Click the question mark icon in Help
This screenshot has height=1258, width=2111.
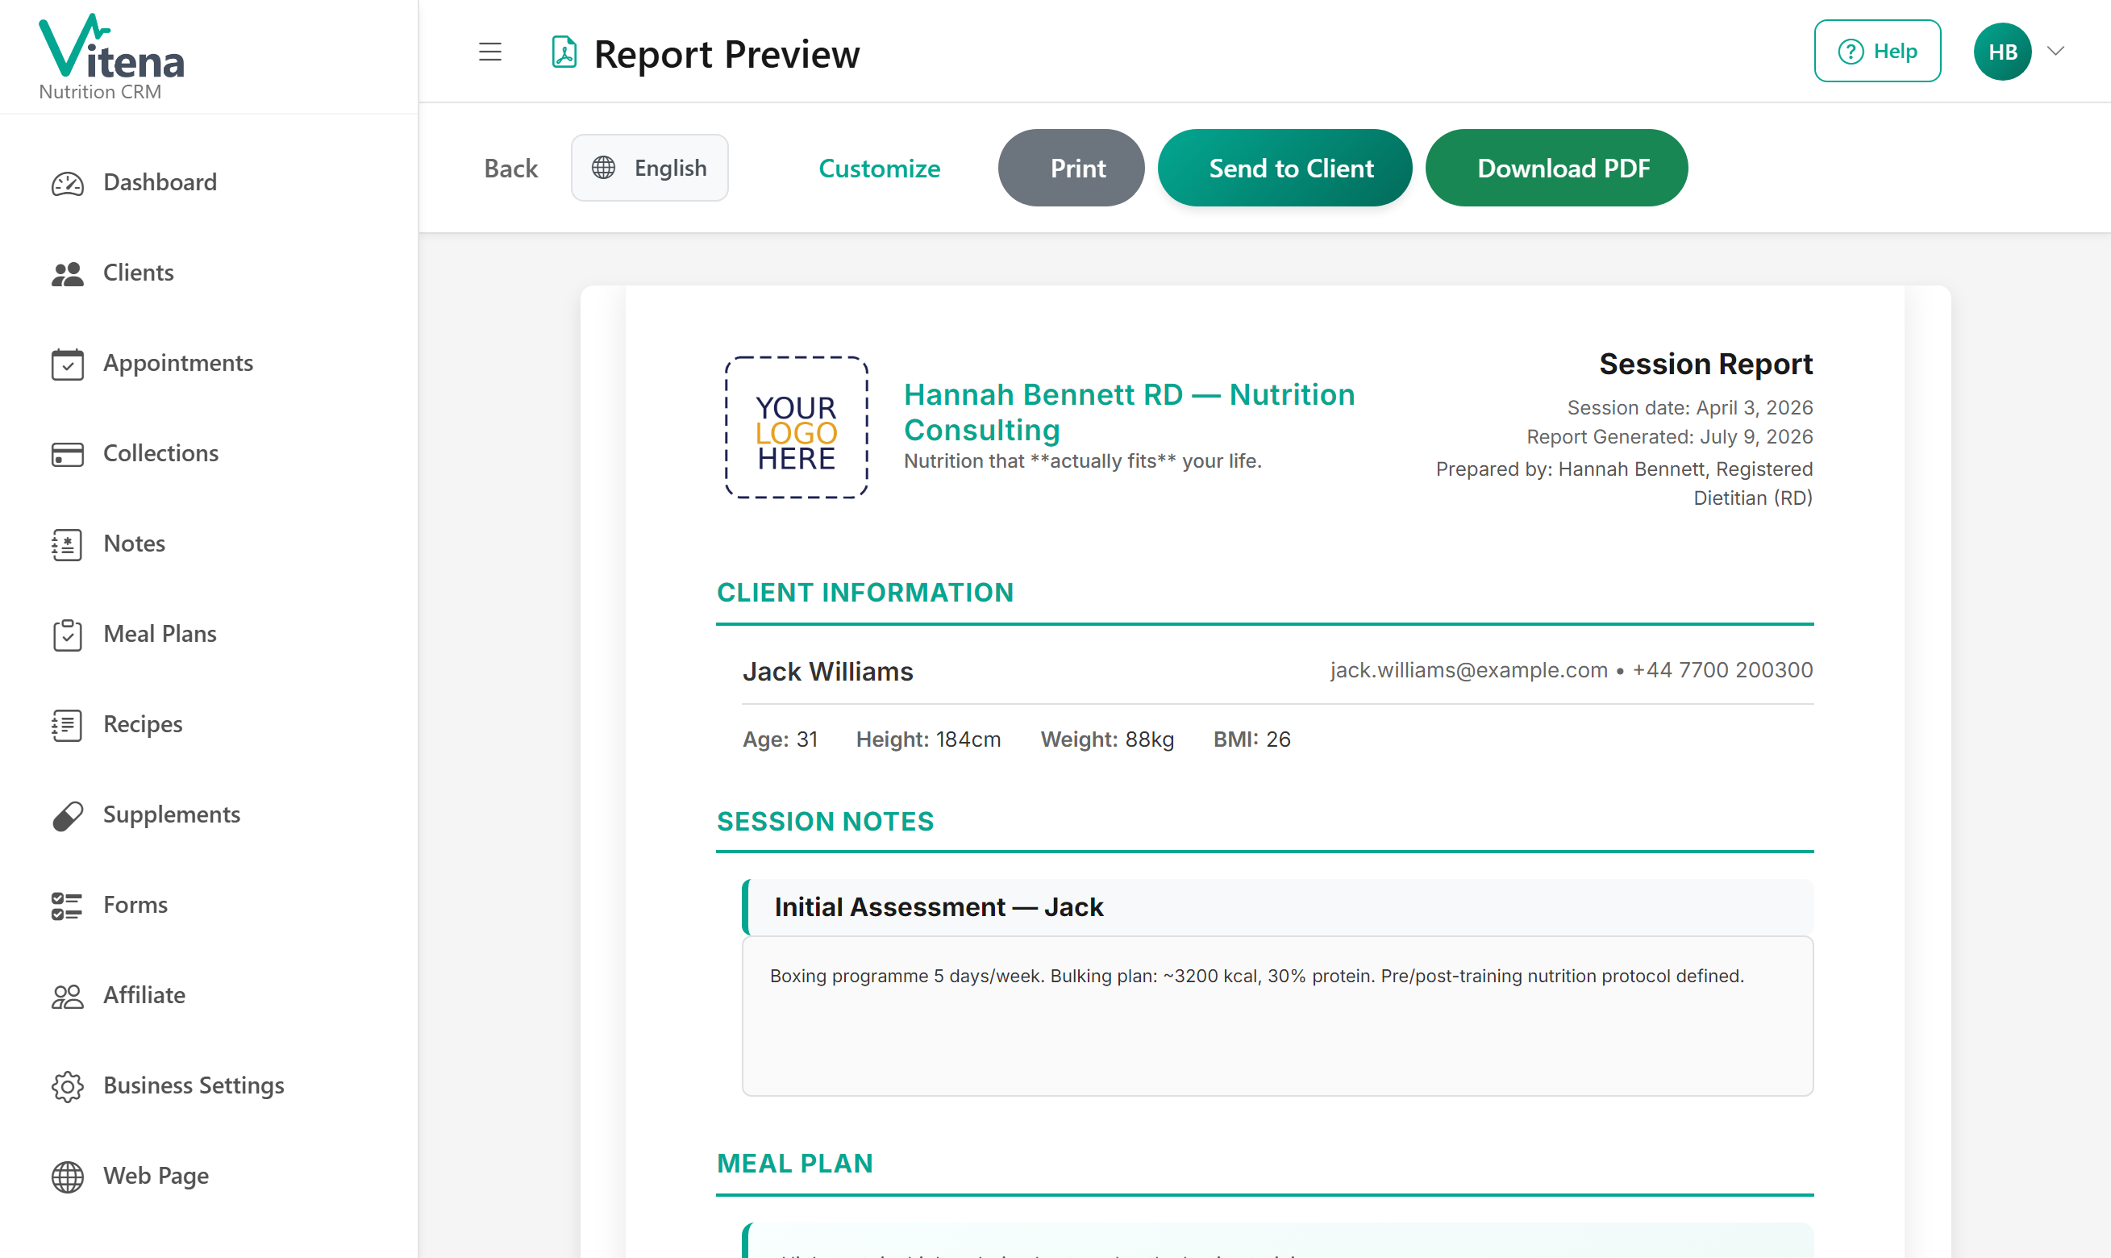(x=1850, y=52)
